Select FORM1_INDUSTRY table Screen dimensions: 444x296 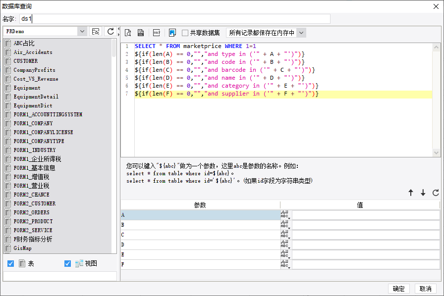pos(35,150)
